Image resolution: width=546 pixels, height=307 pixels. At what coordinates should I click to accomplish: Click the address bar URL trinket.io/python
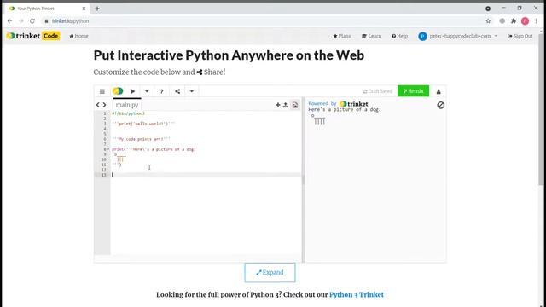pyautogui.click(x=70, y=21)
